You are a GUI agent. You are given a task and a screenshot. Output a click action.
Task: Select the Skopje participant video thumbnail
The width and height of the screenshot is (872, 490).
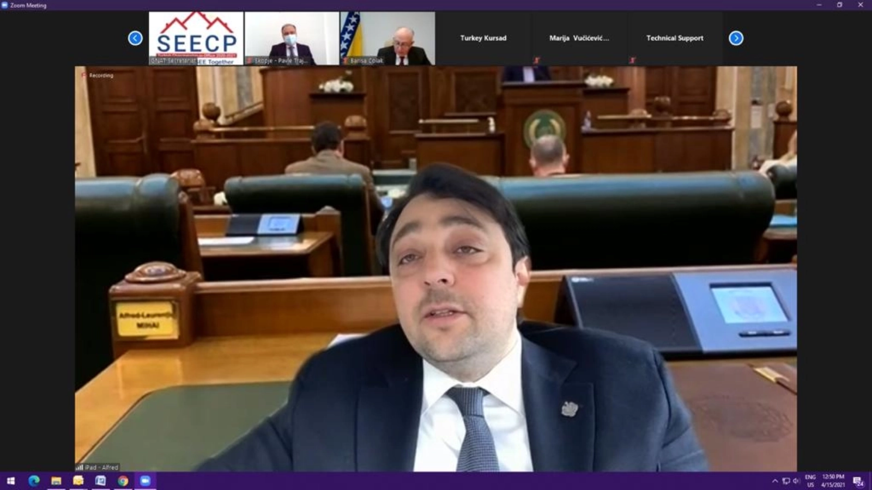[x=292, y=38]
